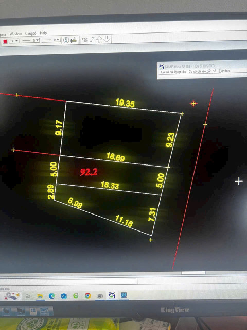Open the Outlook taskbar icon
Image resolution: width=247 pixels, height=330 pixels.
pos(64,296)
